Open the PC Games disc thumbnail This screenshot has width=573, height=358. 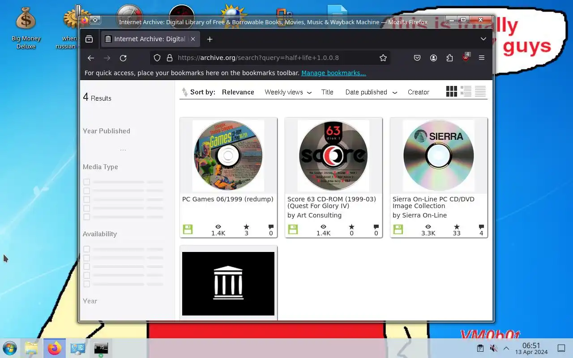point(228,156)
